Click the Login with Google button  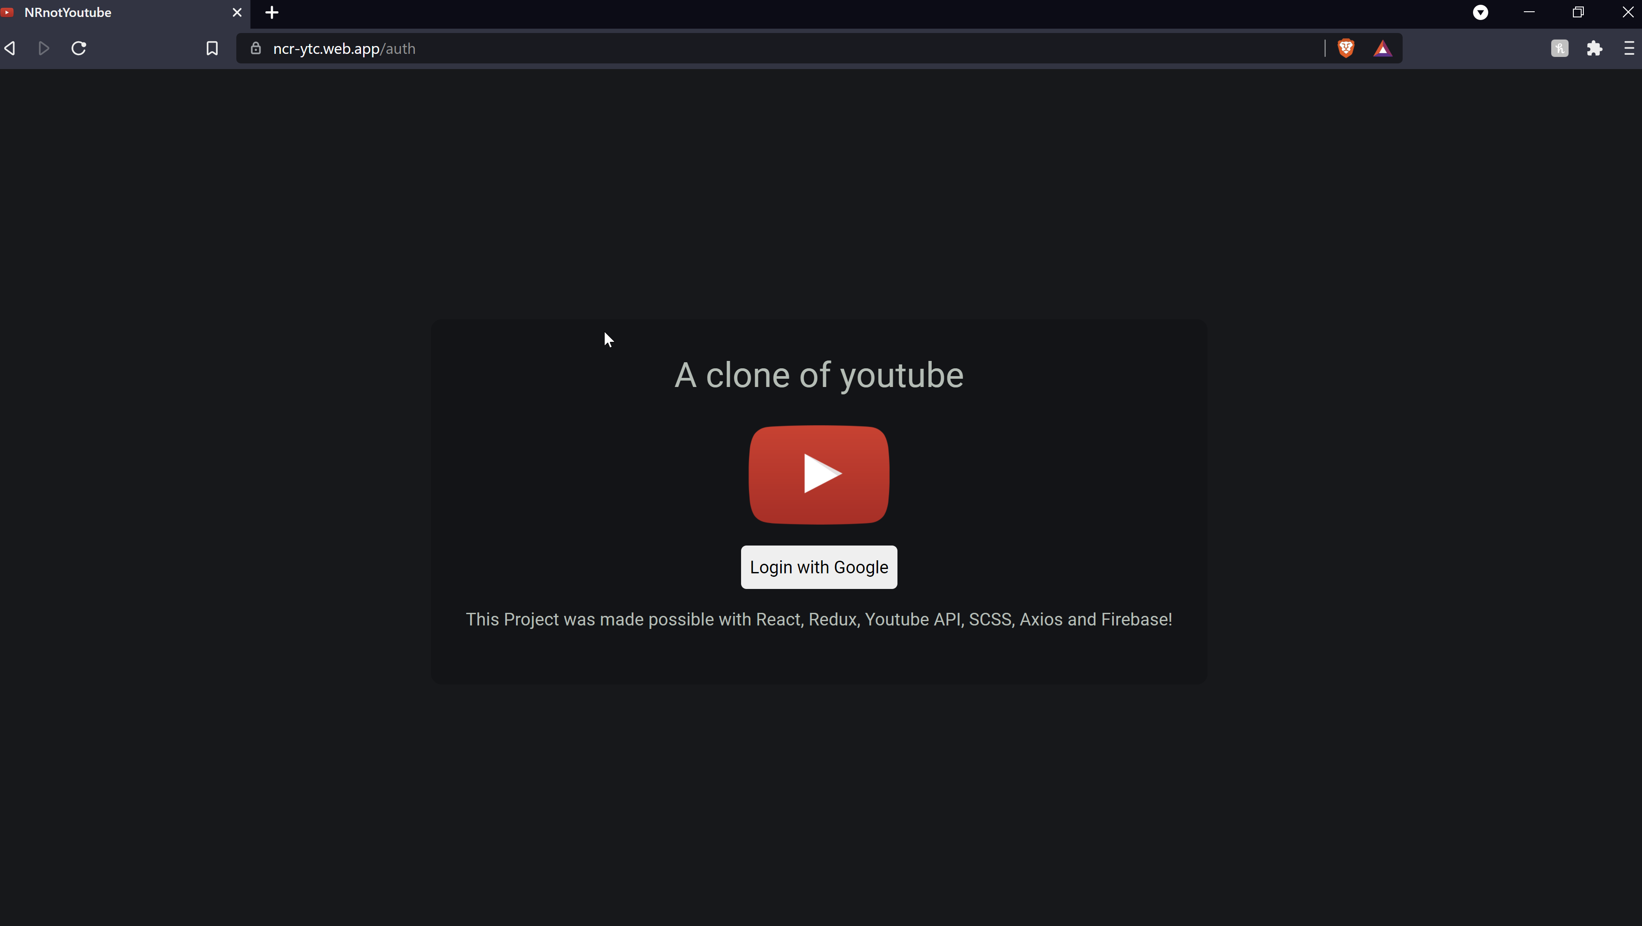(818, 566)
